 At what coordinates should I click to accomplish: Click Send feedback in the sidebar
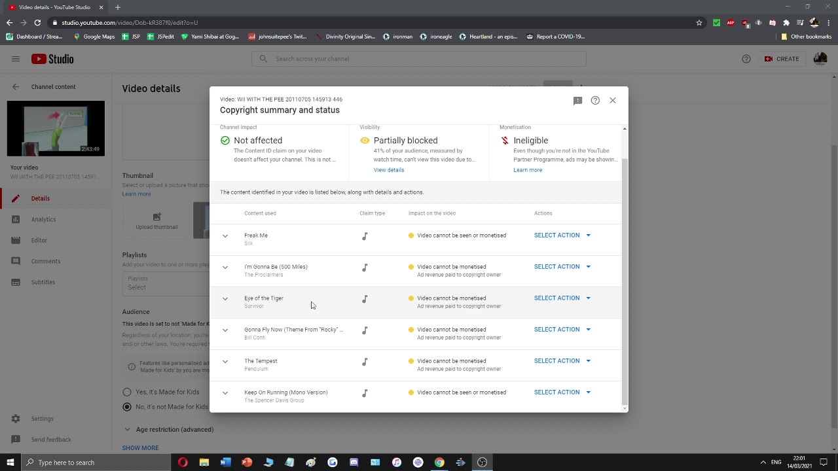(x=56, y=440)
